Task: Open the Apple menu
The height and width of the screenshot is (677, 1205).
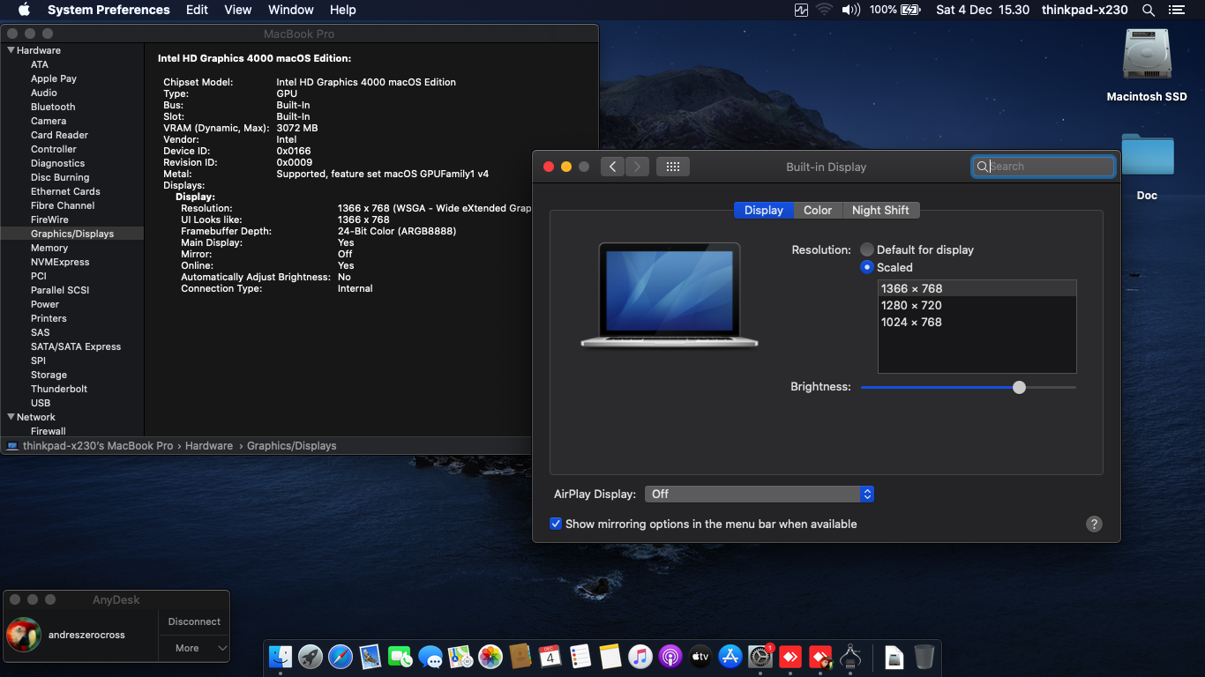Action: 24,10
